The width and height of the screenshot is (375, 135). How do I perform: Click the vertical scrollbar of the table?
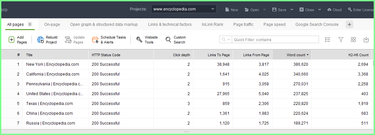[374, 63]
